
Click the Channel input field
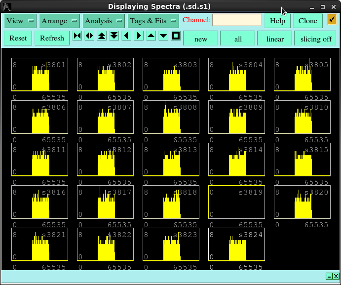[237, 20]
